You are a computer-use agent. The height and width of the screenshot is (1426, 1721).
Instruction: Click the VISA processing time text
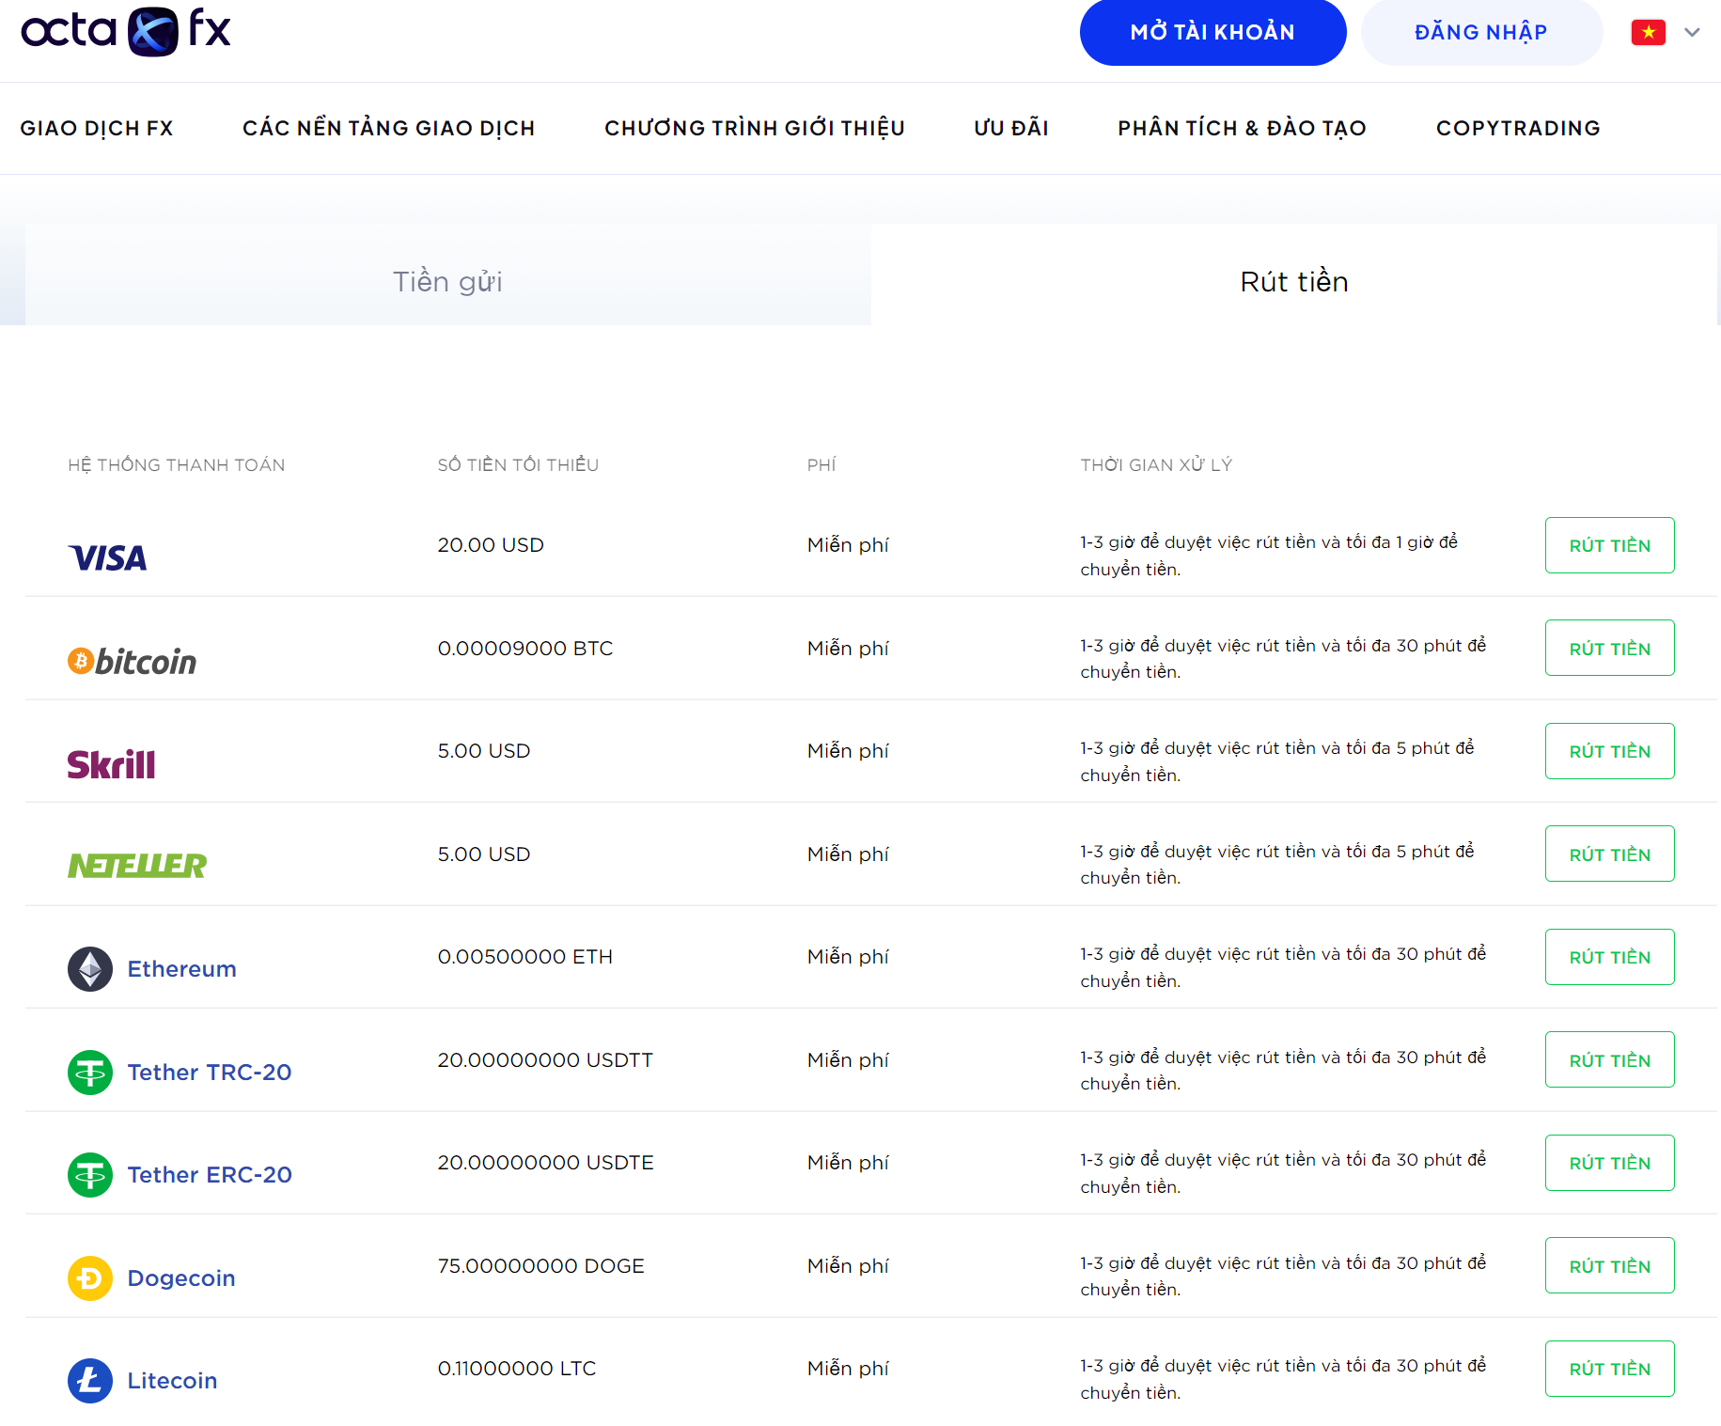point(1269,556)
